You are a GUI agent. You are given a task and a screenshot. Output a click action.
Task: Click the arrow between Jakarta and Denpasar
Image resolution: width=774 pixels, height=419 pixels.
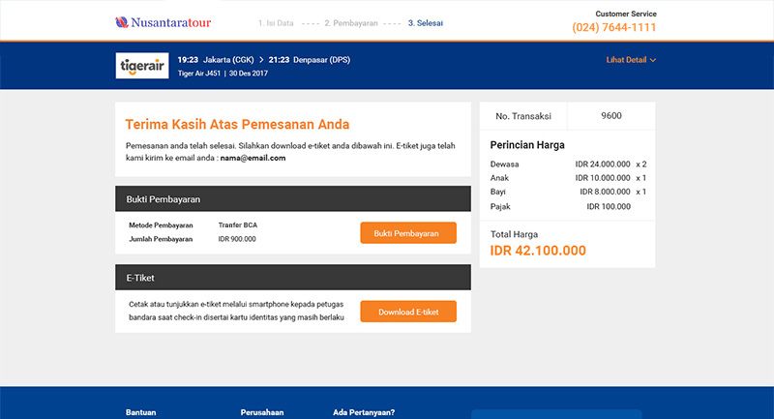point(261,60)
